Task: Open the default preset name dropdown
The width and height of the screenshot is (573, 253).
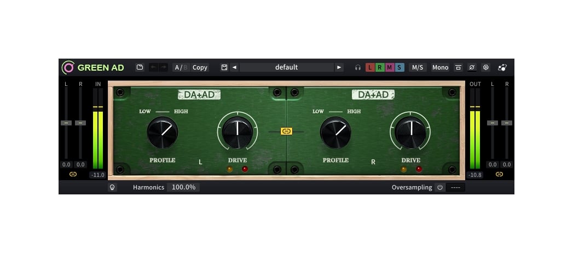Action: [x=286, y=67]
